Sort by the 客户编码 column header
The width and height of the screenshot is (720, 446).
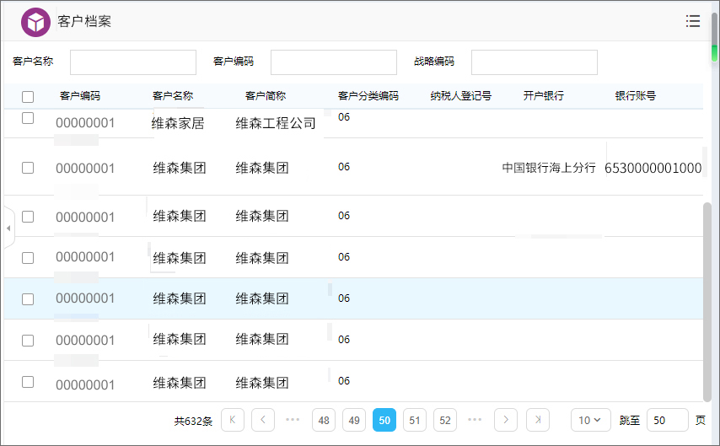80,96
